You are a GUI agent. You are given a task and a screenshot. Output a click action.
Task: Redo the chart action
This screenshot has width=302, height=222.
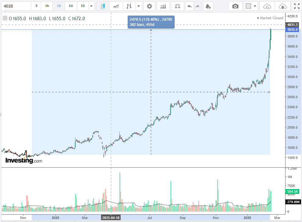coord(197,6)
